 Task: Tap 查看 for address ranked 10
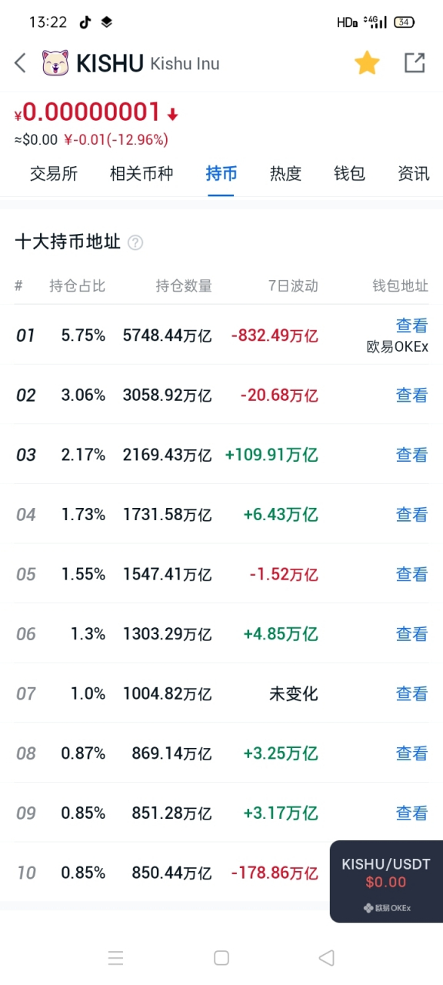411,873
